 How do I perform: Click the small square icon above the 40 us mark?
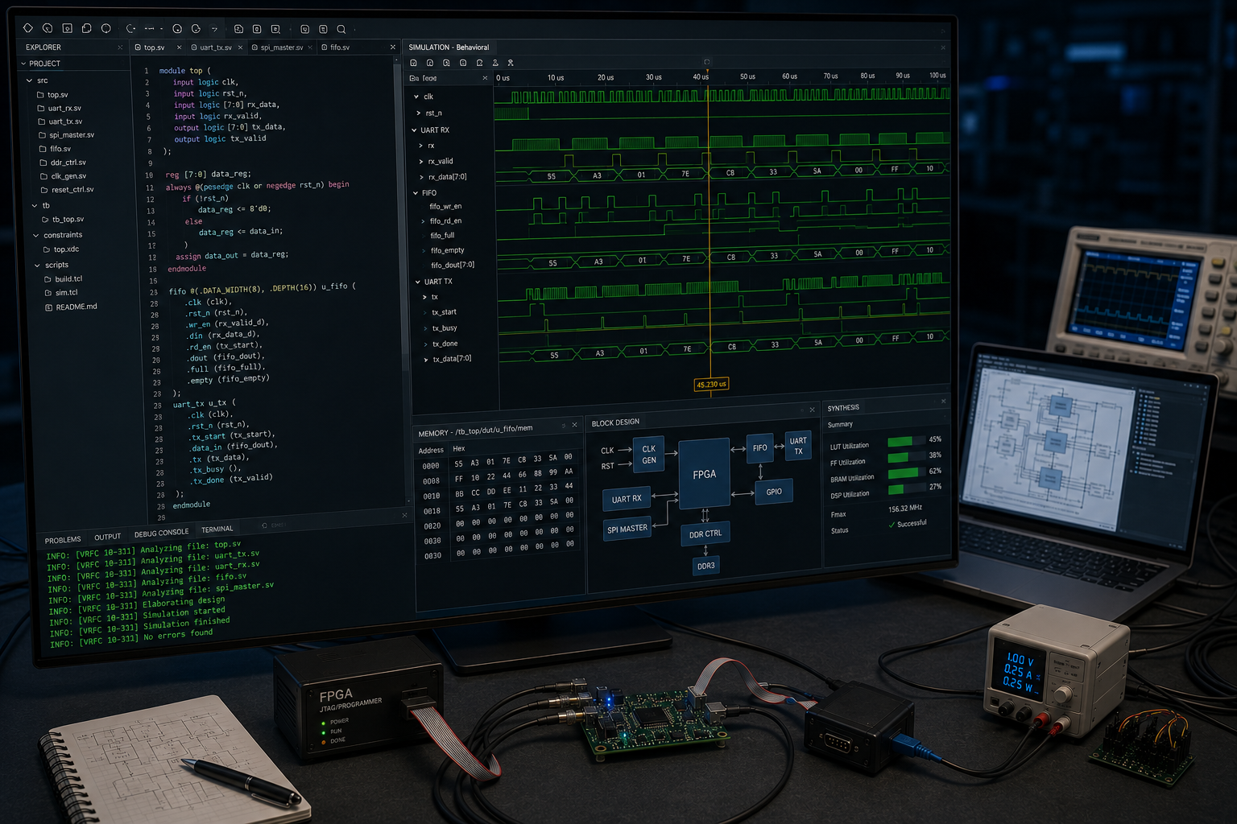707,62
